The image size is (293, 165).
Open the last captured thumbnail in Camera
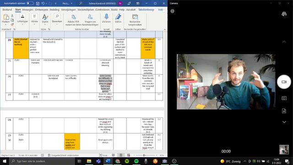coord(284,149)
